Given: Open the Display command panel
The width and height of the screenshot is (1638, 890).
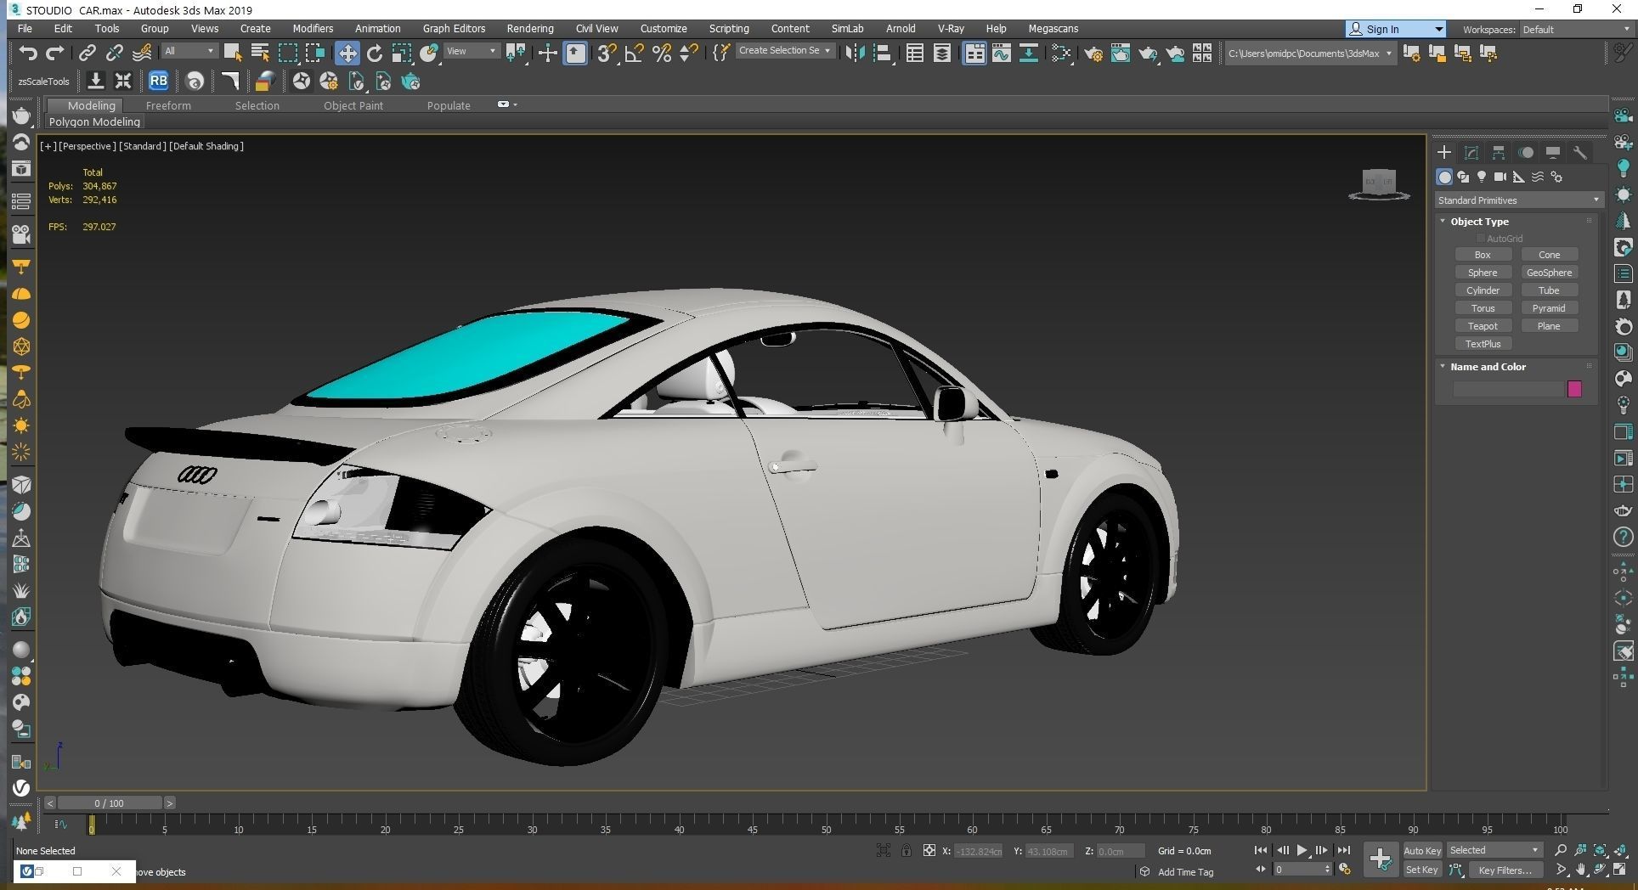Looking at the screenshot, I should pos(1553,153).
